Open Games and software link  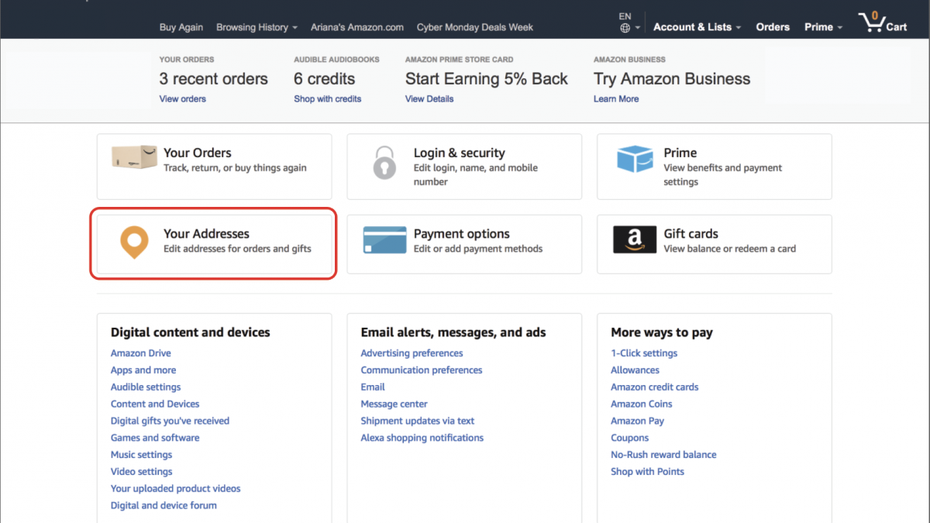[x=155, y=439]
